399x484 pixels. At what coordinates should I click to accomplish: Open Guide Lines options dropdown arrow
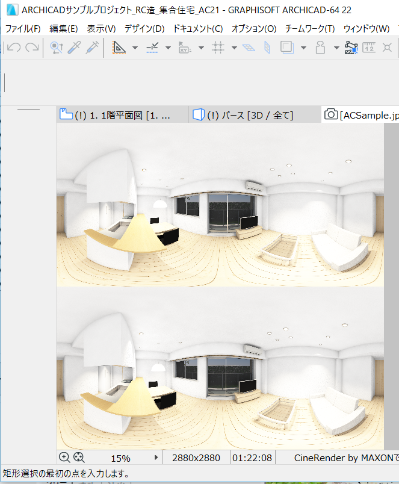pyautogui.click(x=135, y=48)
